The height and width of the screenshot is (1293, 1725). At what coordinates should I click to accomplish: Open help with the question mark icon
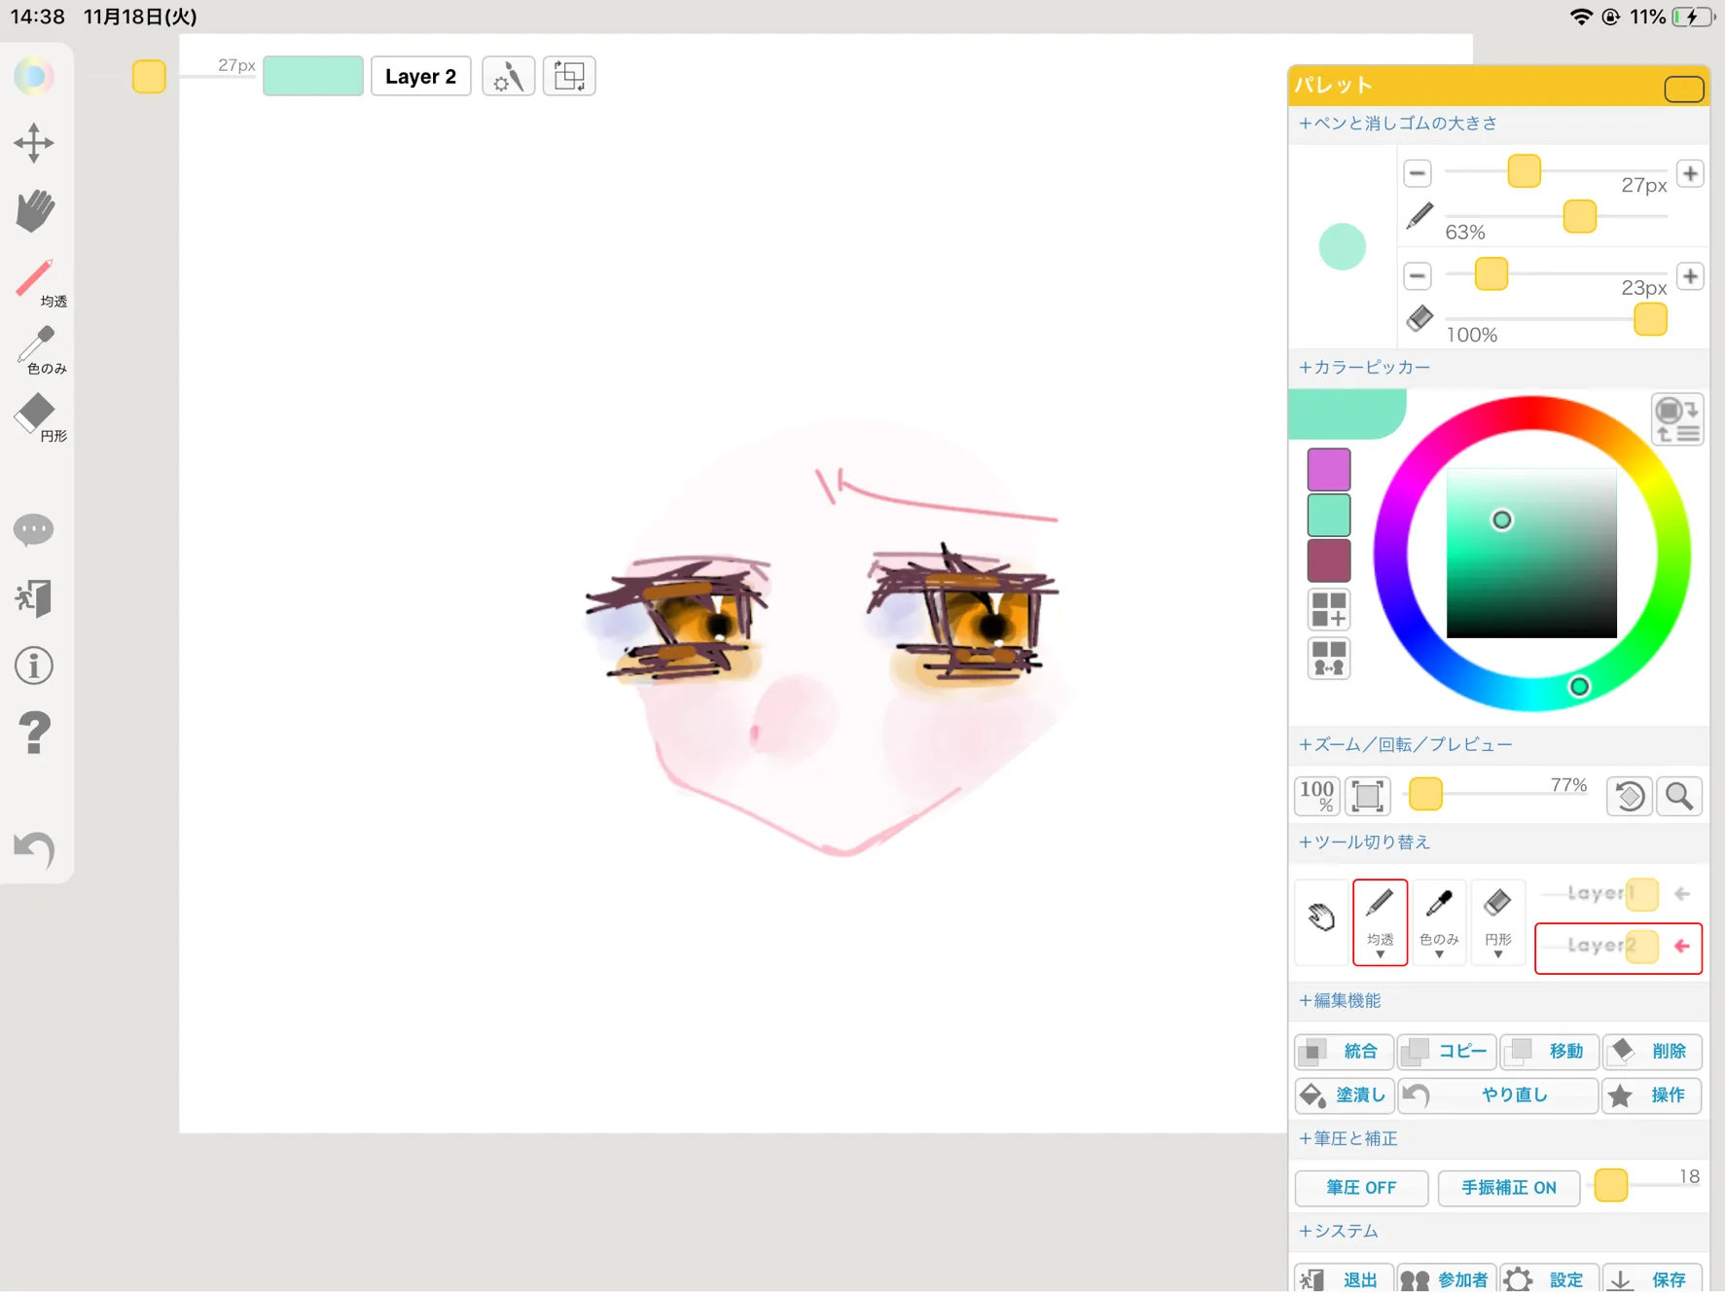coord(35,733)
